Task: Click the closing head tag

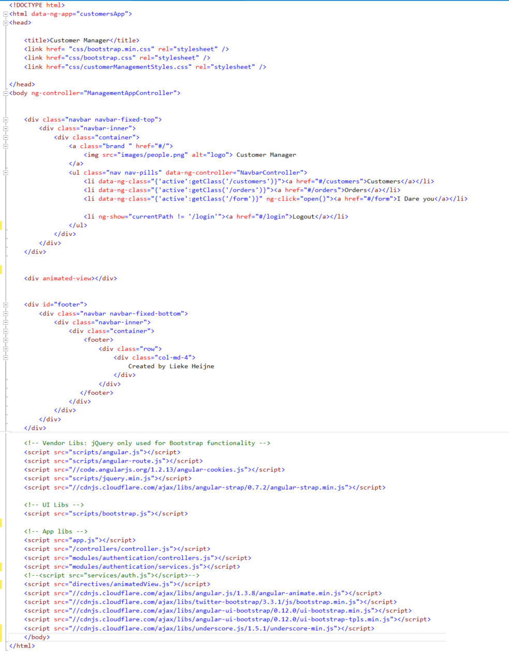Action: pos(22,84)
